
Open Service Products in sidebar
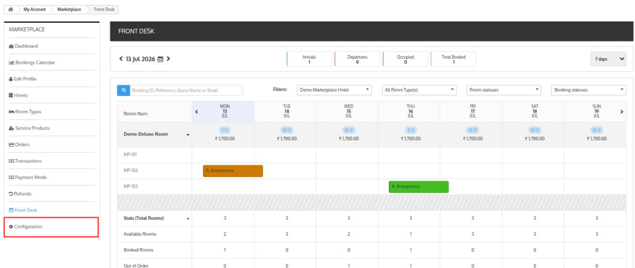point(29,128)
